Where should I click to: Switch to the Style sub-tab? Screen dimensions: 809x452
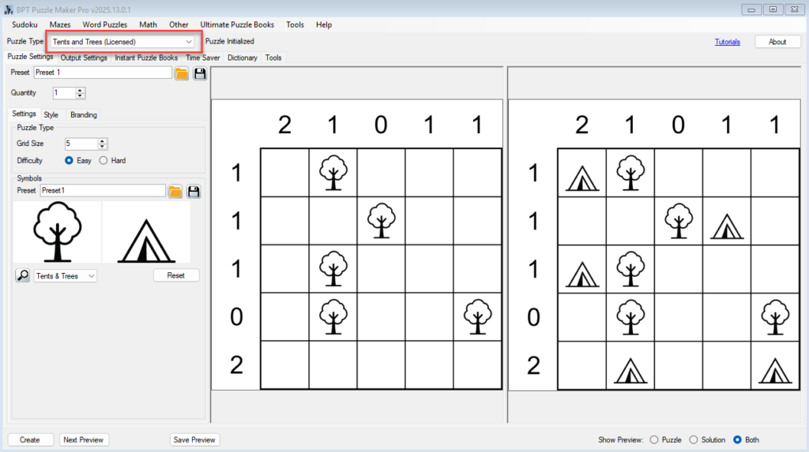(x=51, y=115)
